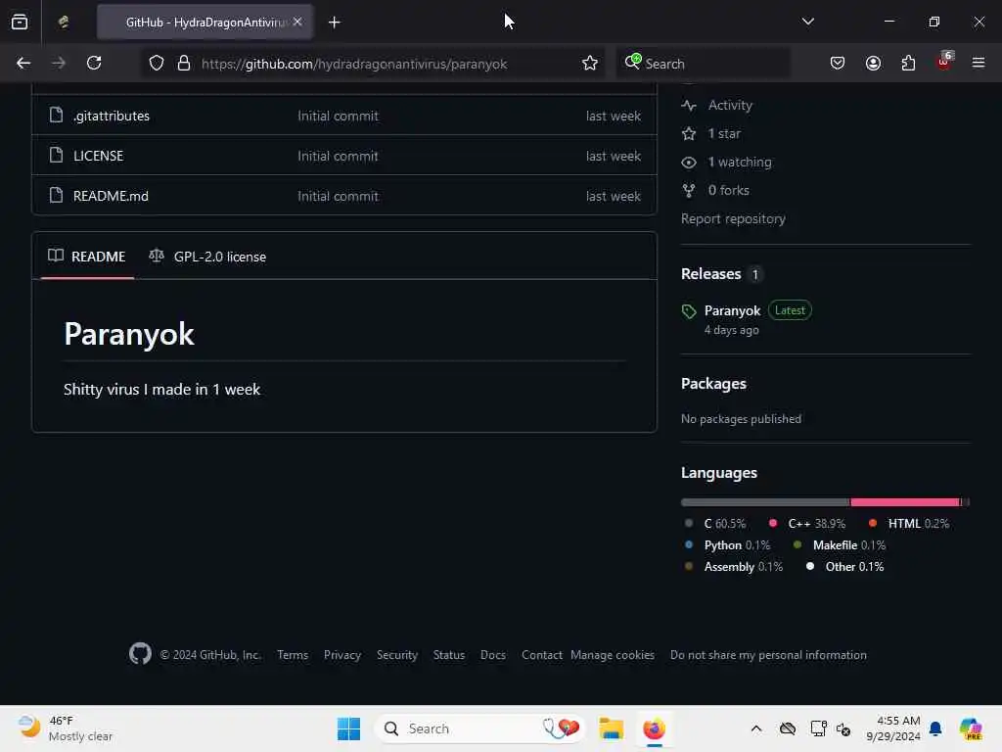Switch to the README tab

tap(87, 257)
